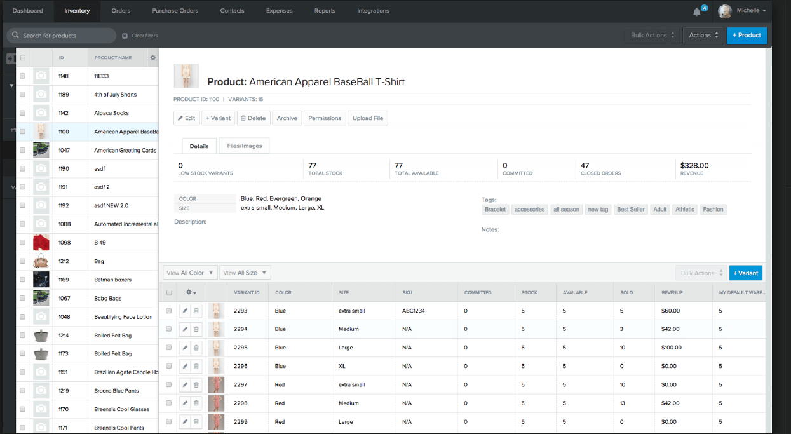
Task: Click the Clear filters X icon
Action: pos(125,36)
